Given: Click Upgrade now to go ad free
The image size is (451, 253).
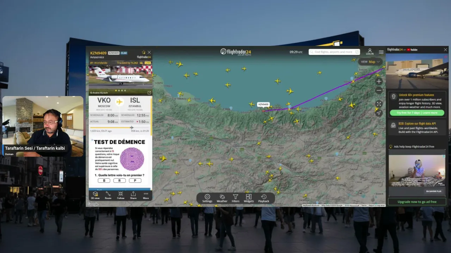Looking at the screenshot, I should [417, 202].
